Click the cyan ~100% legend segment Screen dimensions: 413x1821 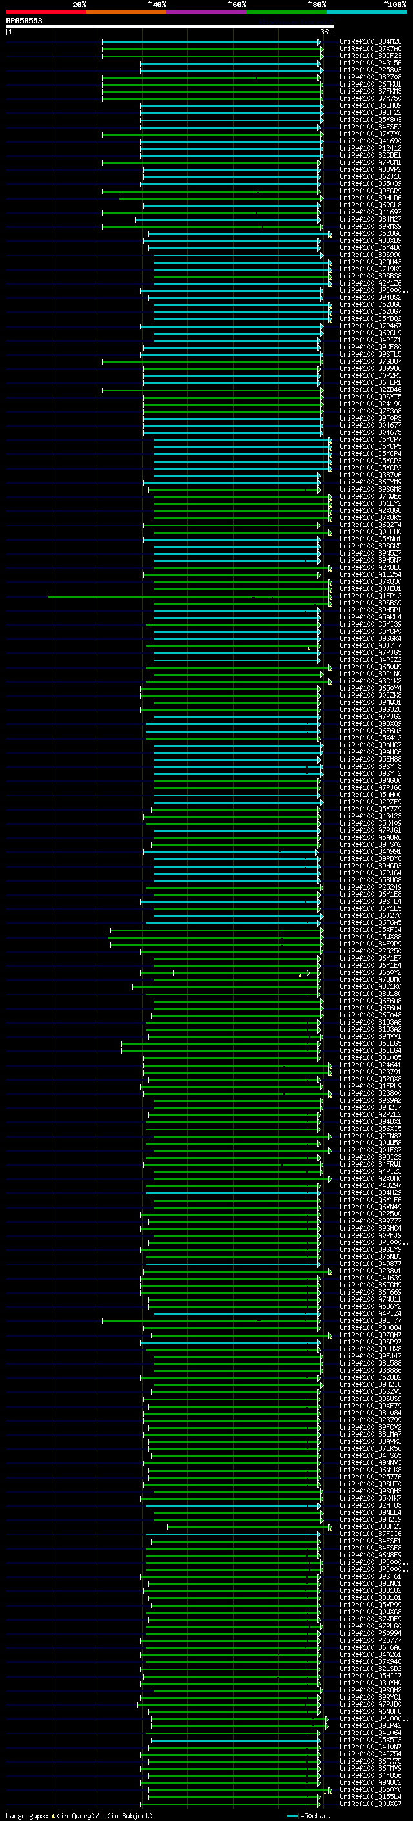pos(367,12)
